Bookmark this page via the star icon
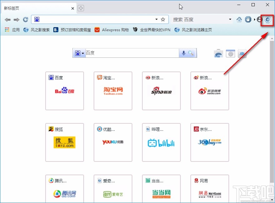Screen dimensions: 275x203 coord(163,19)
